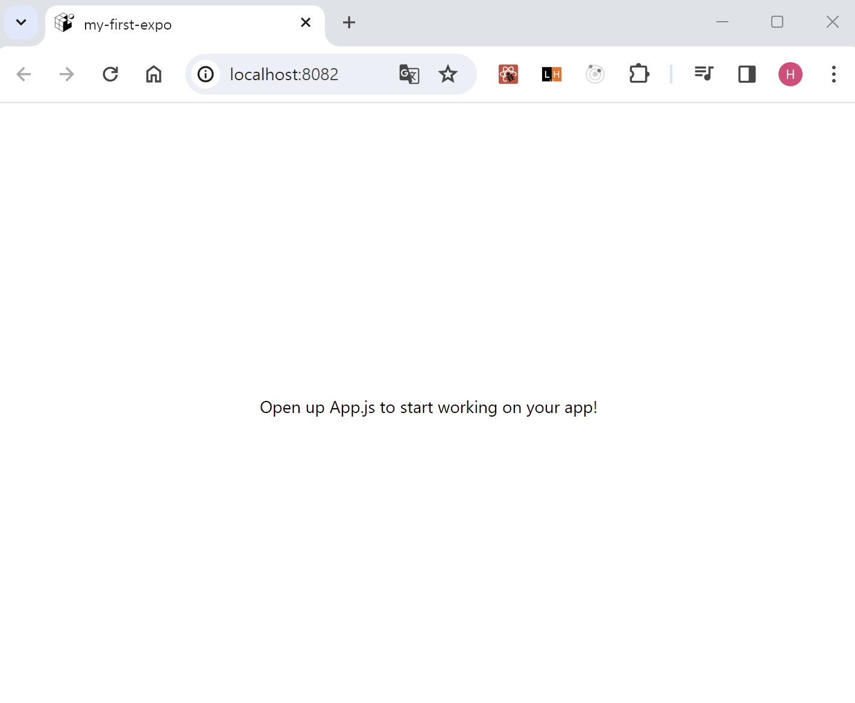Go back to the previous page
This screenshot has height=703, width=855.
click(x=24, y=74)
